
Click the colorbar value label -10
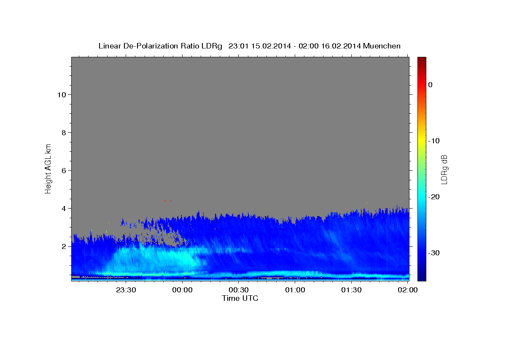coord(434,141)
